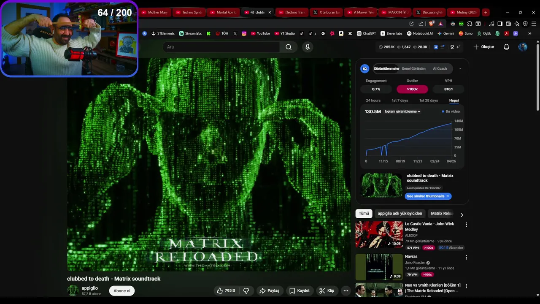
Task: Open the Navras video title
Action: tap(411, 256)
